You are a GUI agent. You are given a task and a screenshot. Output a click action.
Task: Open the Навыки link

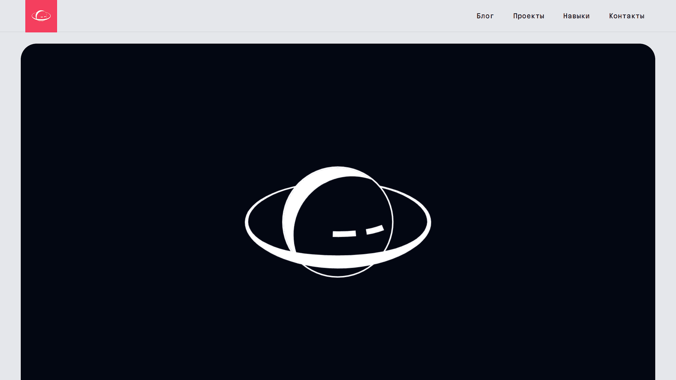coord(576,16)
